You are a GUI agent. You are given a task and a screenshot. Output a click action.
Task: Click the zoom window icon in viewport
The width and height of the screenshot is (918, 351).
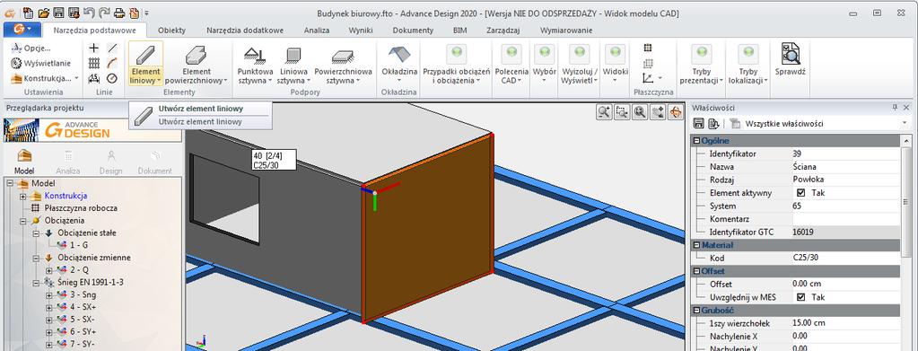pyautogui.click(x=622, y=112)
